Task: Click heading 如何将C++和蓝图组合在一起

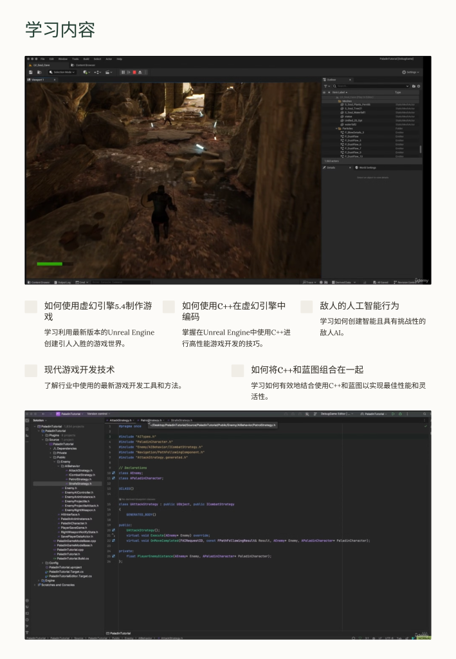Action: pos(307,370)
